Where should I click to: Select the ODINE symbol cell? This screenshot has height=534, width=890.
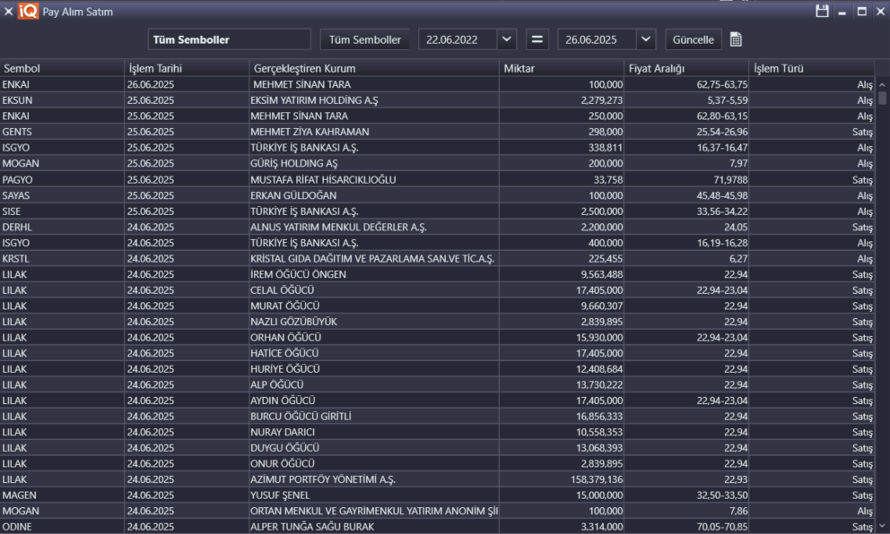coord(62,527)
